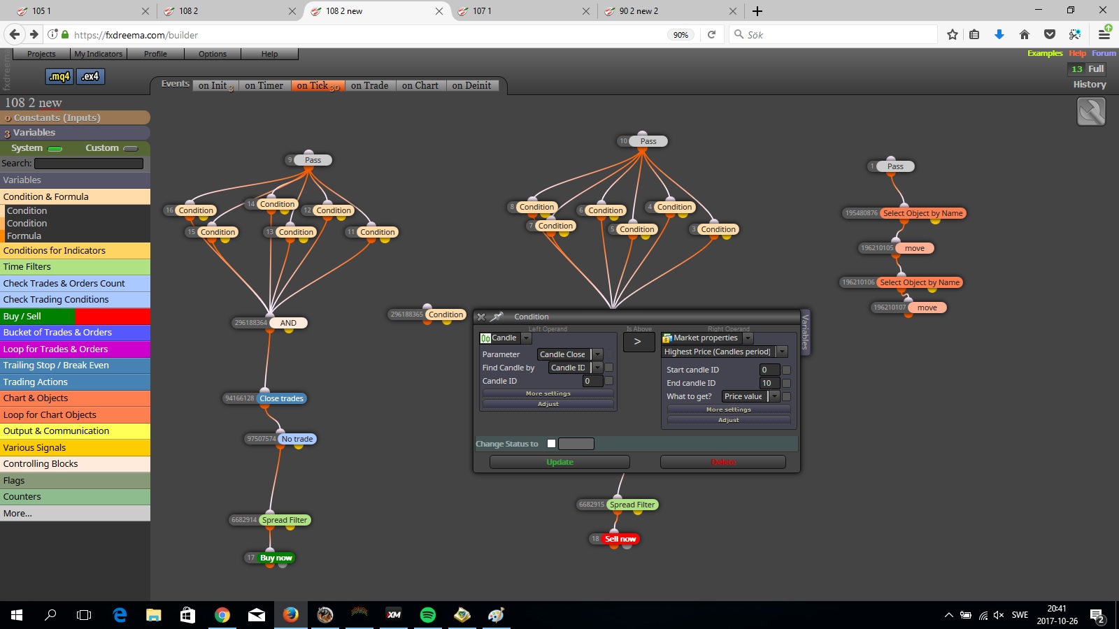Expand the Variables section header

pos(75,132)
